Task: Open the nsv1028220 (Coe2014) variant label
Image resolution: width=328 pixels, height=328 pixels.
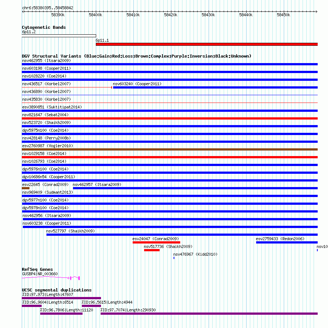Action: [x=44, y=76]
